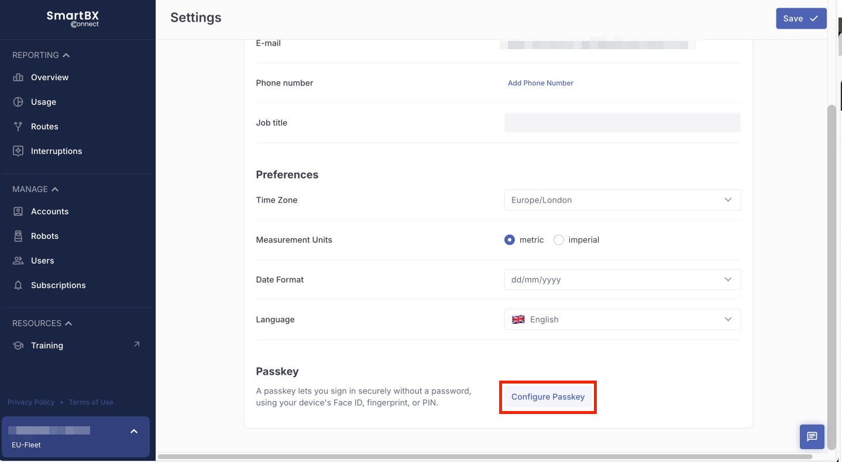The height and width of the screenshot is (462, 842).
Task: Click the Usage pie chart icon
Action: [18, 102]
